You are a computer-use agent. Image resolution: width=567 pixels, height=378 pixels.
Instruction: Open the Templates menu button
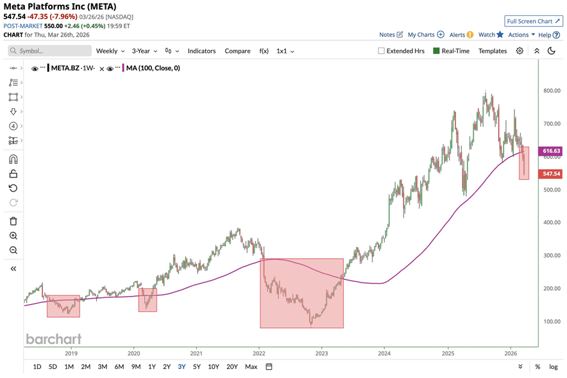coord(493,51)
